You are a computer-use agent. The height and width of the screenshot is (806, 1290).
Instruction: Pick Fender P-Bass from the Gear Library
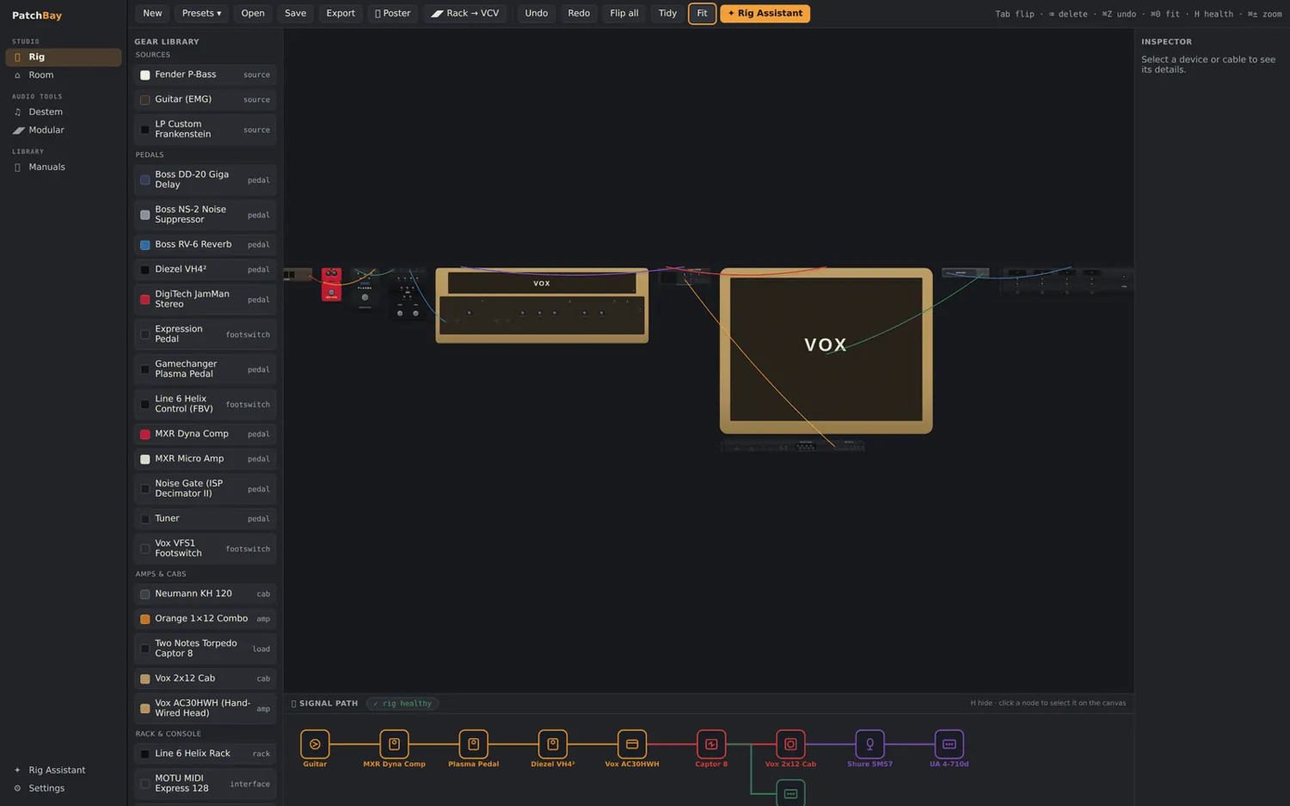pyautogui.click(x=206, y=75)
